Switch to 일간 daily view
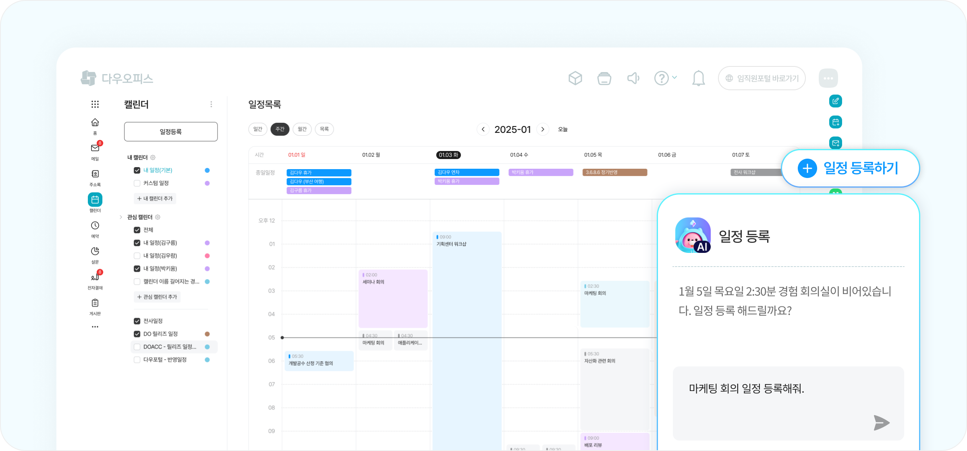 tap(258, 129)
